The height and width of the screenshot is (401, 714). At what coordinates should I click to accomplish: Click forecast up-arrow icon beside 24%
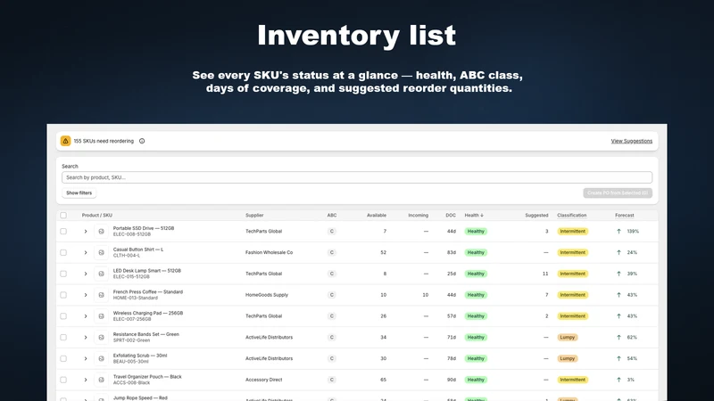[x=619, y=252]
